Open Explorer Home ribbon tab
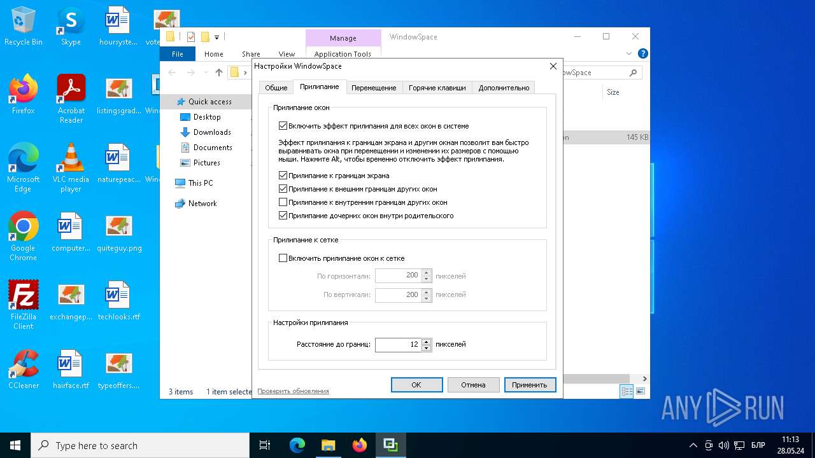Viewport: 815px width, 458px height. (214, 54)
